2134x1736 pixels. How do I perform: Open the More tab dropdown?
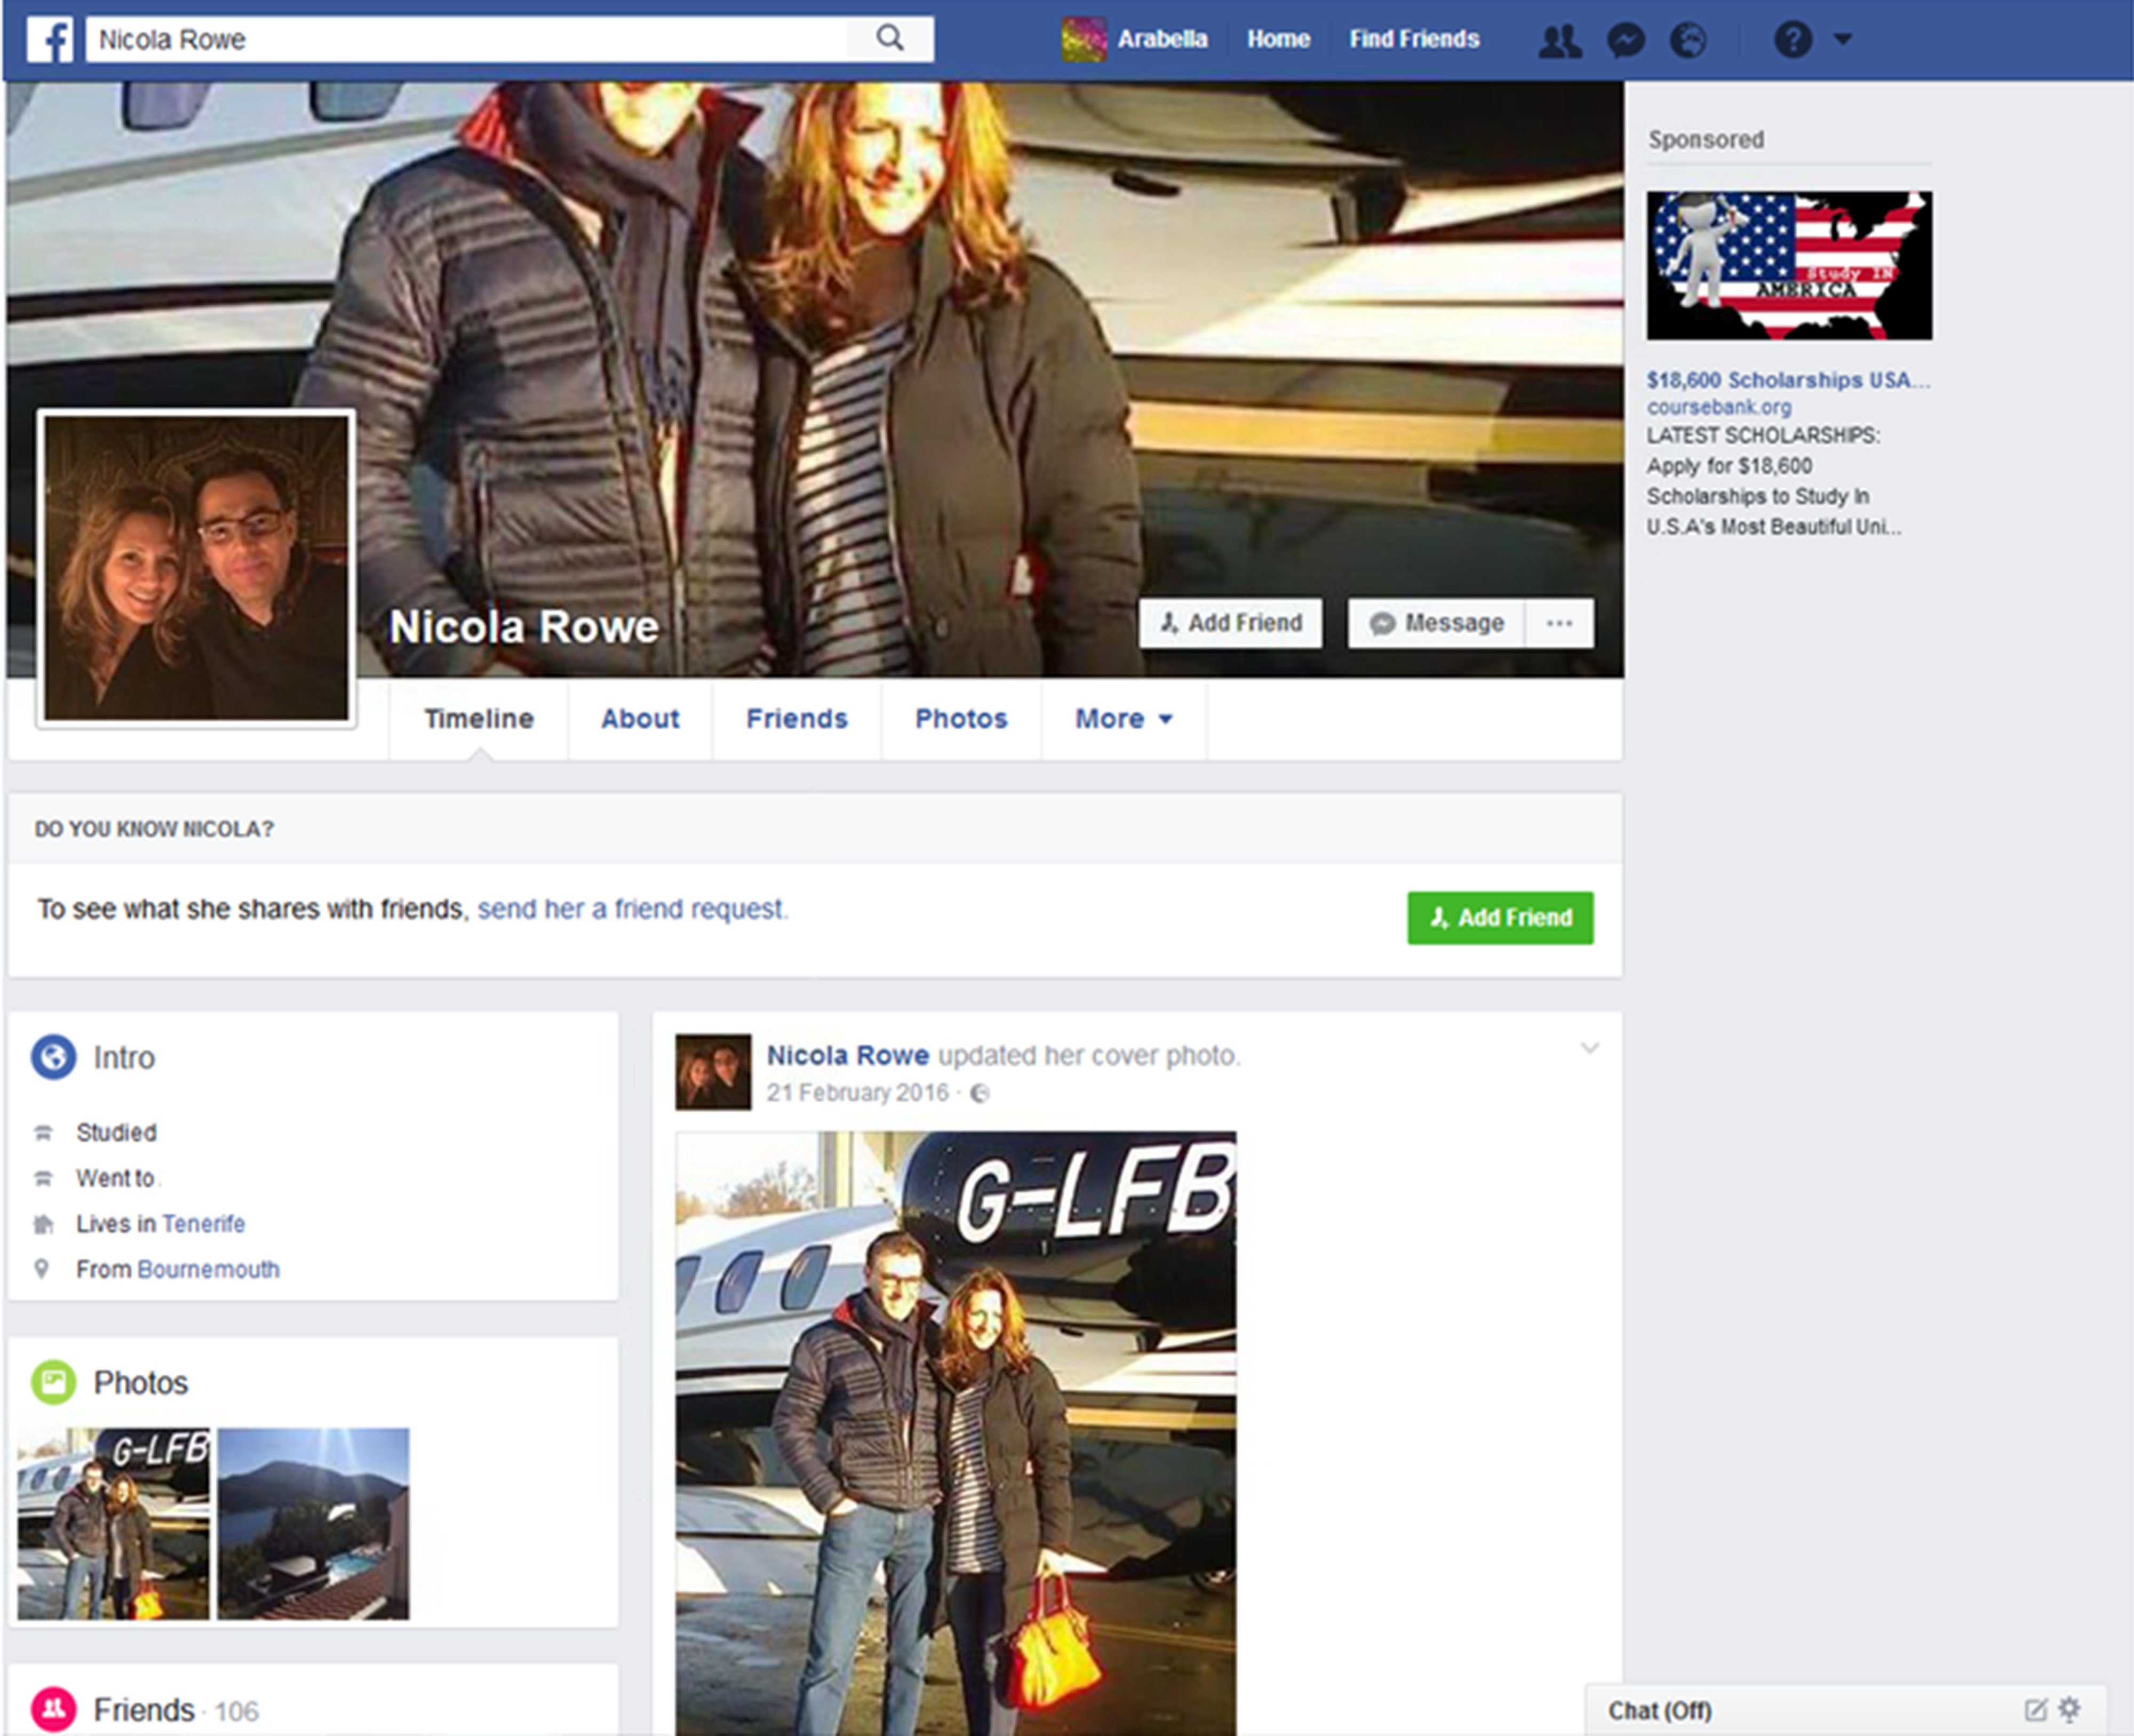(1123, 718)
